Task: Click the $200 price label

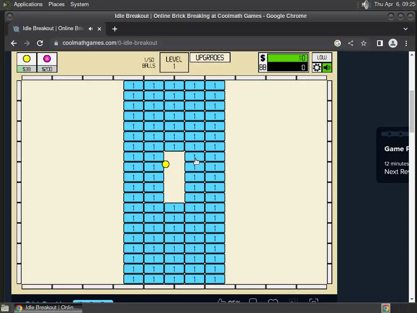Action: (x=47, y=69)
